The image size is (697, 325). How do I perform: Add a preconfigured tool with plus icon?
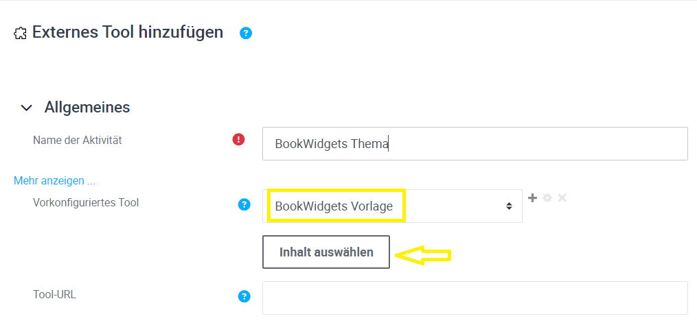(532, 198)
